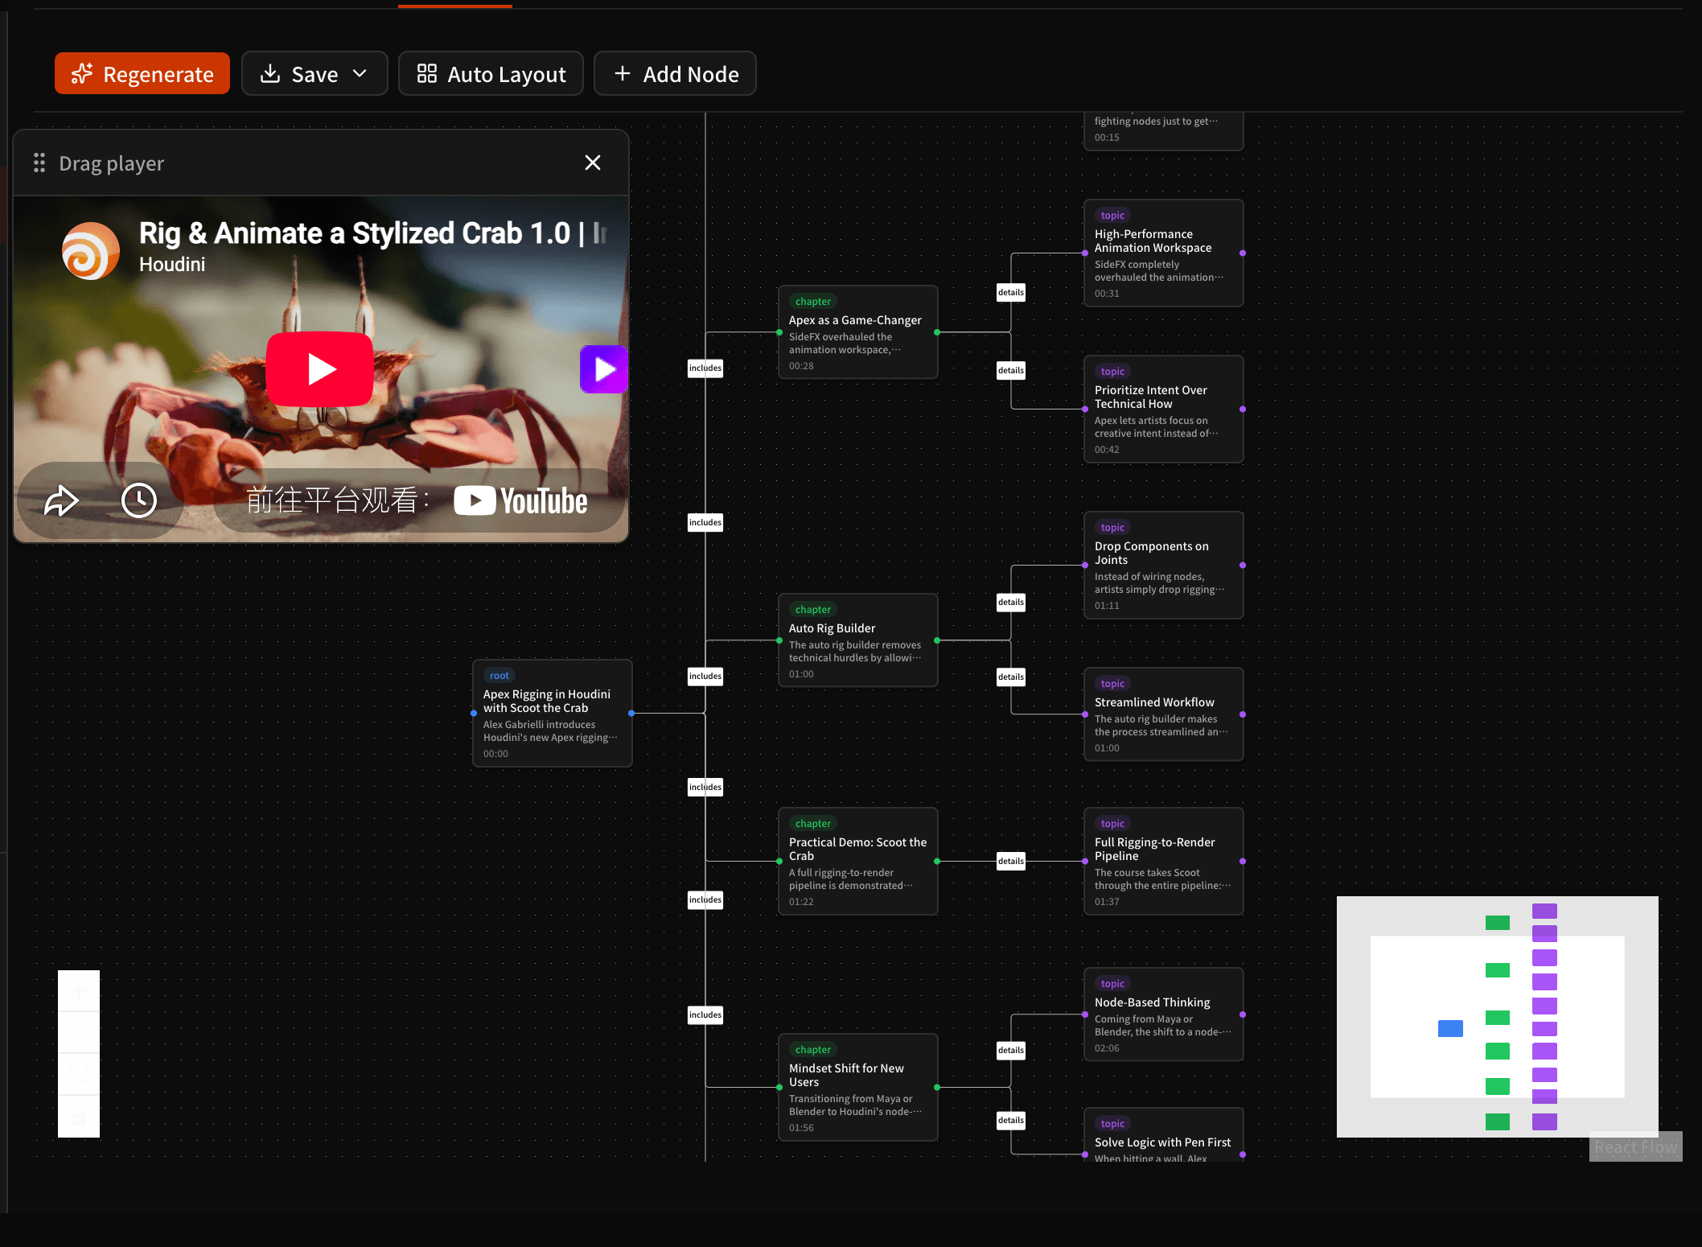Open video on YouTube via logo link
1702x1247 pixels.
(x=520, y=500)
